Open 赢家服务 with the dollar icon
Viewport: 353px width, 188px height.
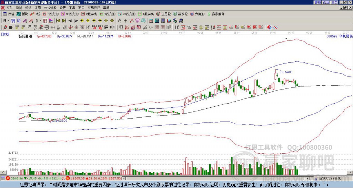216,14
